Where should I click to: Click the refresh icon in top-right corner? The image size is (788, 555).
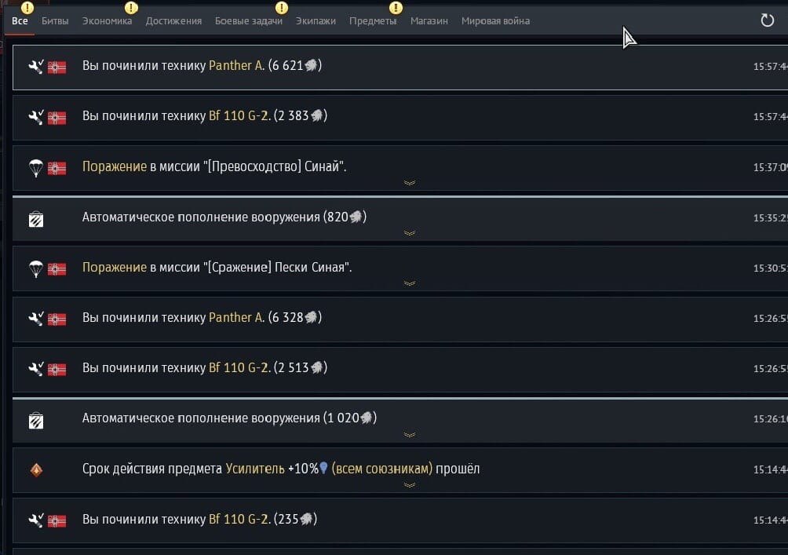768,20
